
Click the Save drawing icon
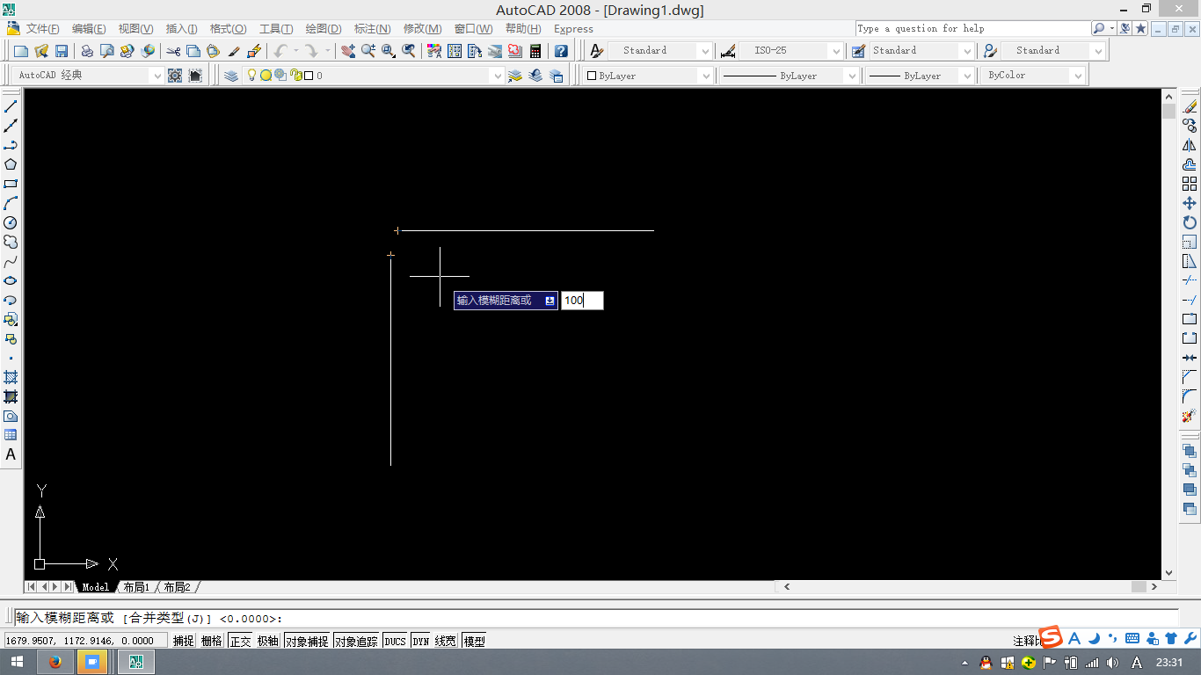(x=62, y=51)
